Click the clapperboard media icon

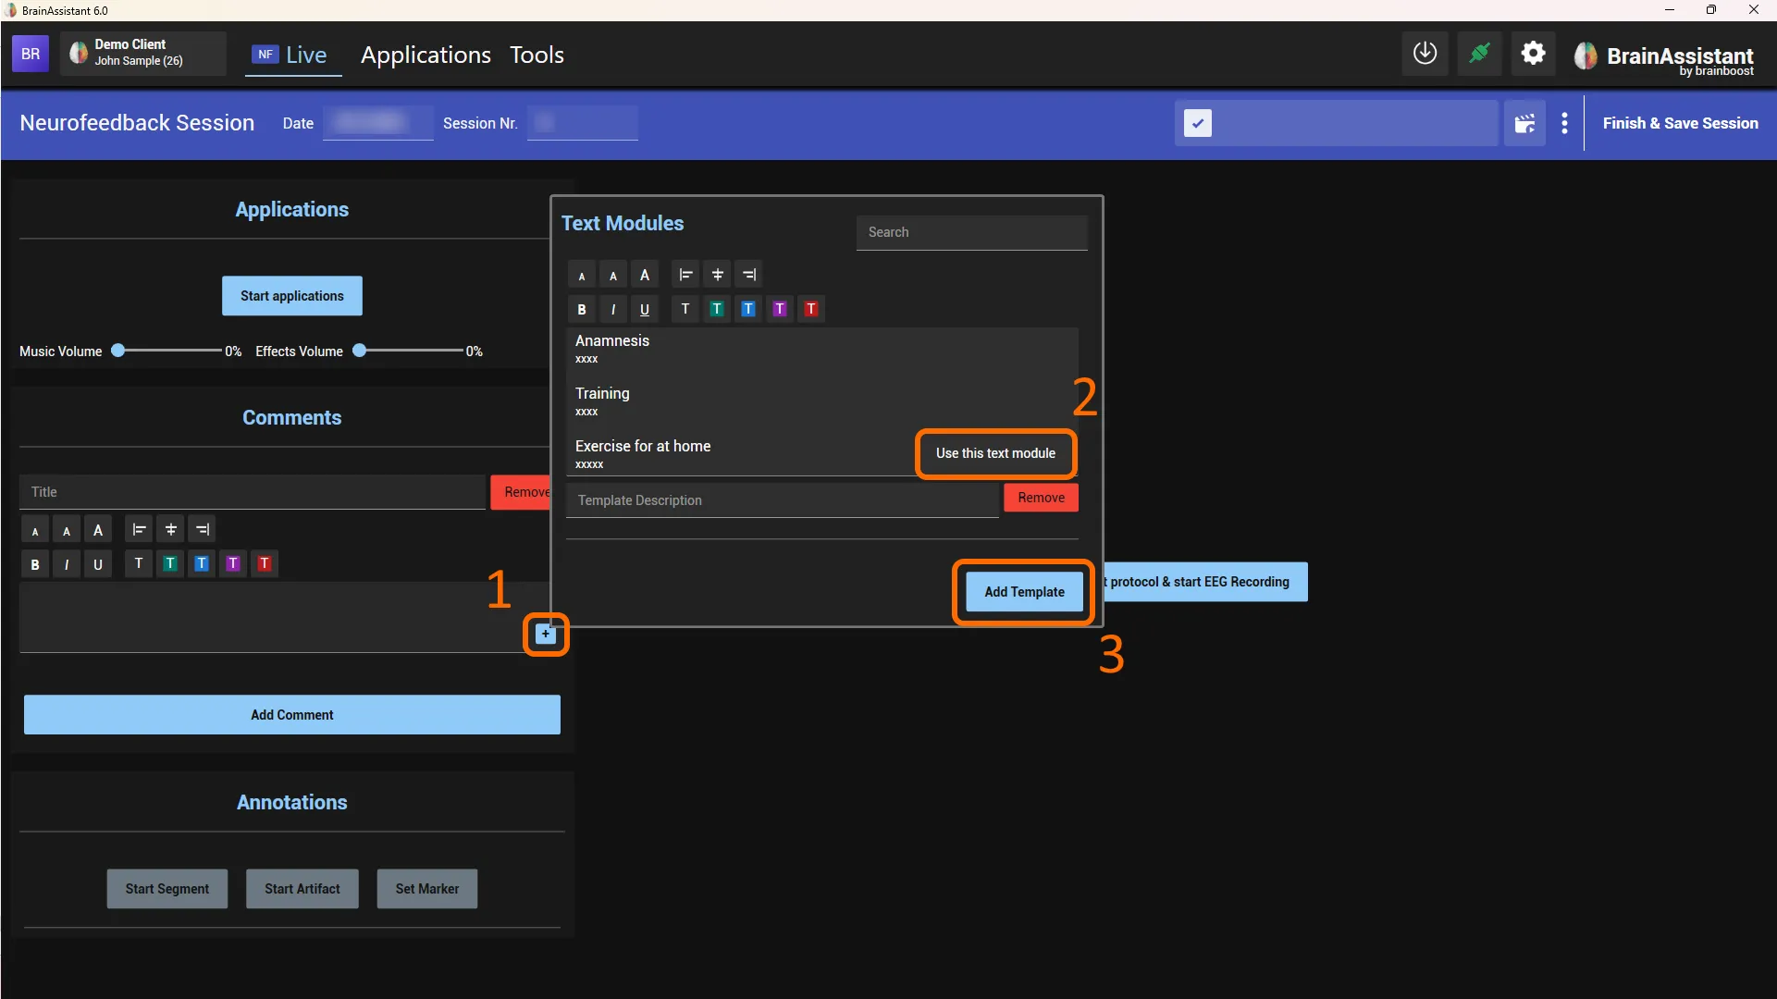pyautogui.click(x=1524, y=123)
